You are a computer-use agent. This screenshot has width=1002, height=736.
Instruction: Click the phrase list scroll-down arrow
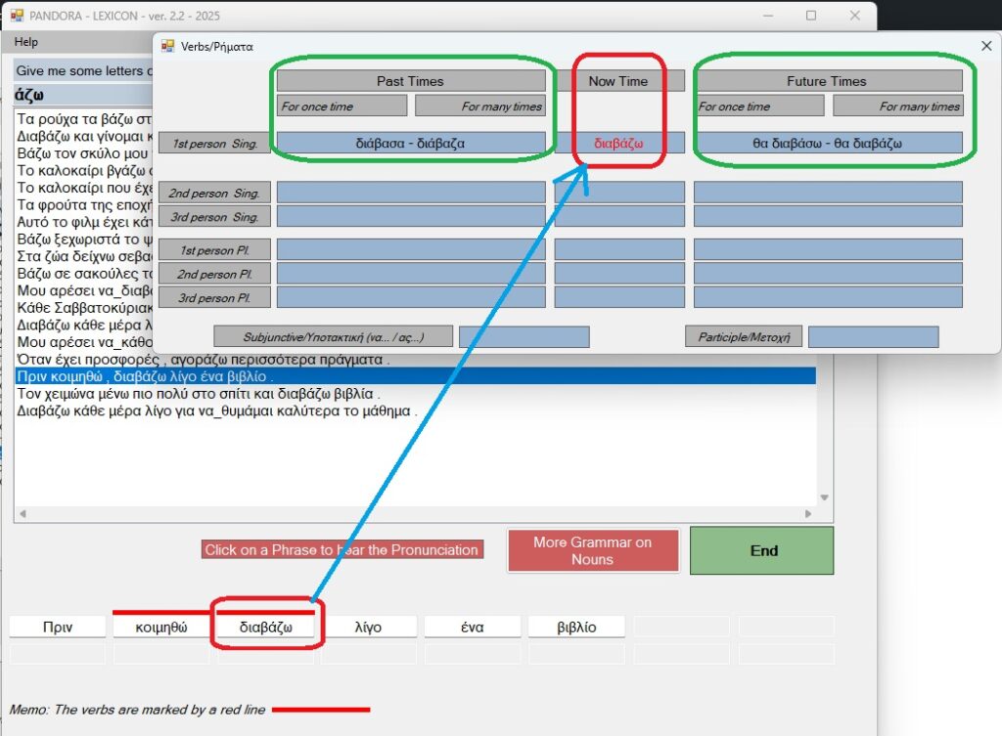tap(824, 498)
